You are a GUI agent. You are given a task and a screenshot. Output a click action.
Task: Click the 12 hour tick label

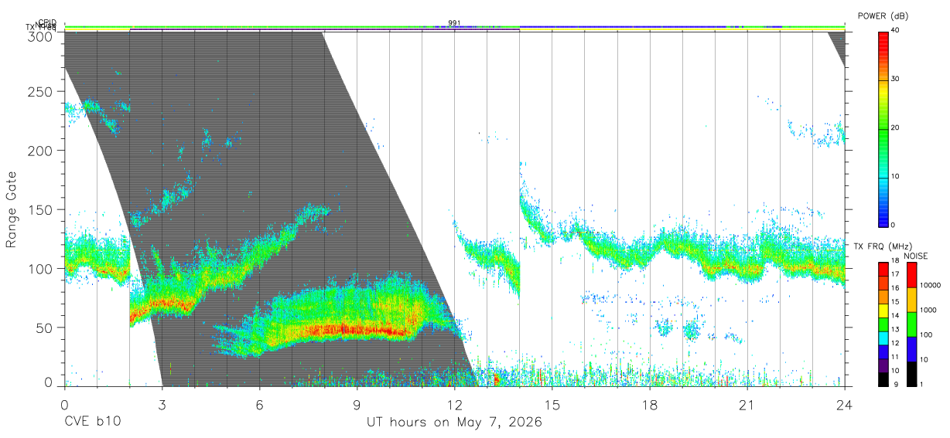pyautogui.click(x=454, y=405)
